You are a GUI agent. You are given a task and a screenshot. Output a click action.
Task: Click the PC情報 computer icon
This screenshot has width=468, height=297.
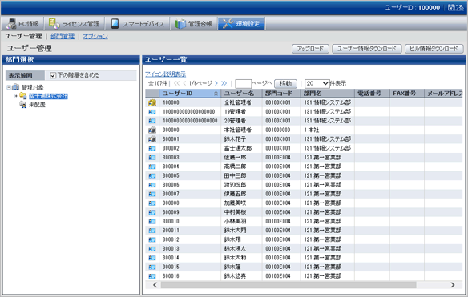pos(11,24)
